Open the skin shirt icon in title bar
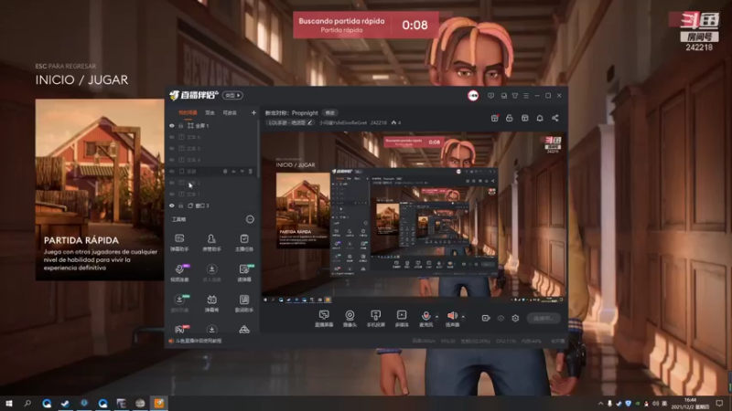This screenshot has width=732, height=411. (x=515, y=96)
